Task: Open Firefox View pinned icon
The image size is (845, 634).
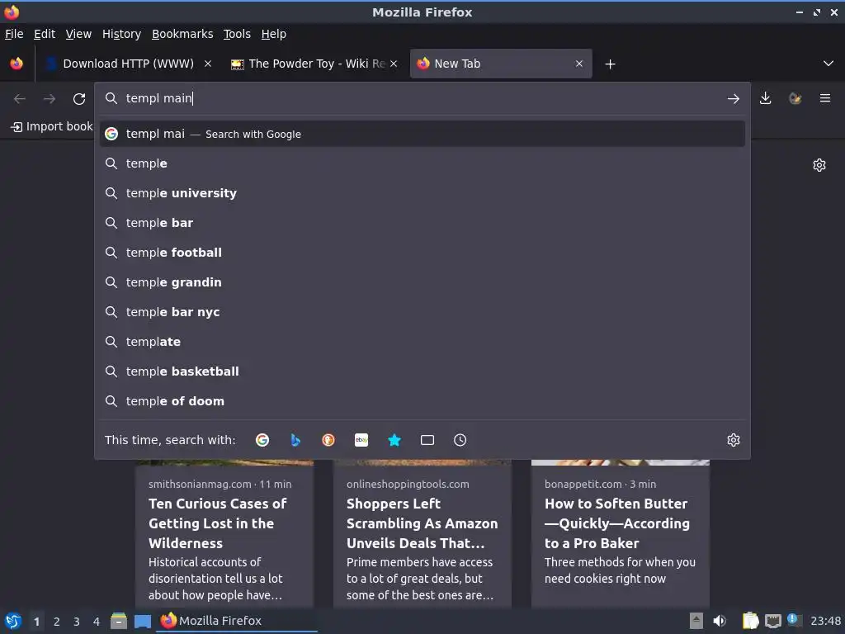Action: coord(17,64)
